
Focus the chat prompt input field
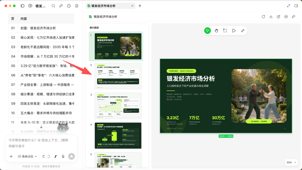point(41,143)
